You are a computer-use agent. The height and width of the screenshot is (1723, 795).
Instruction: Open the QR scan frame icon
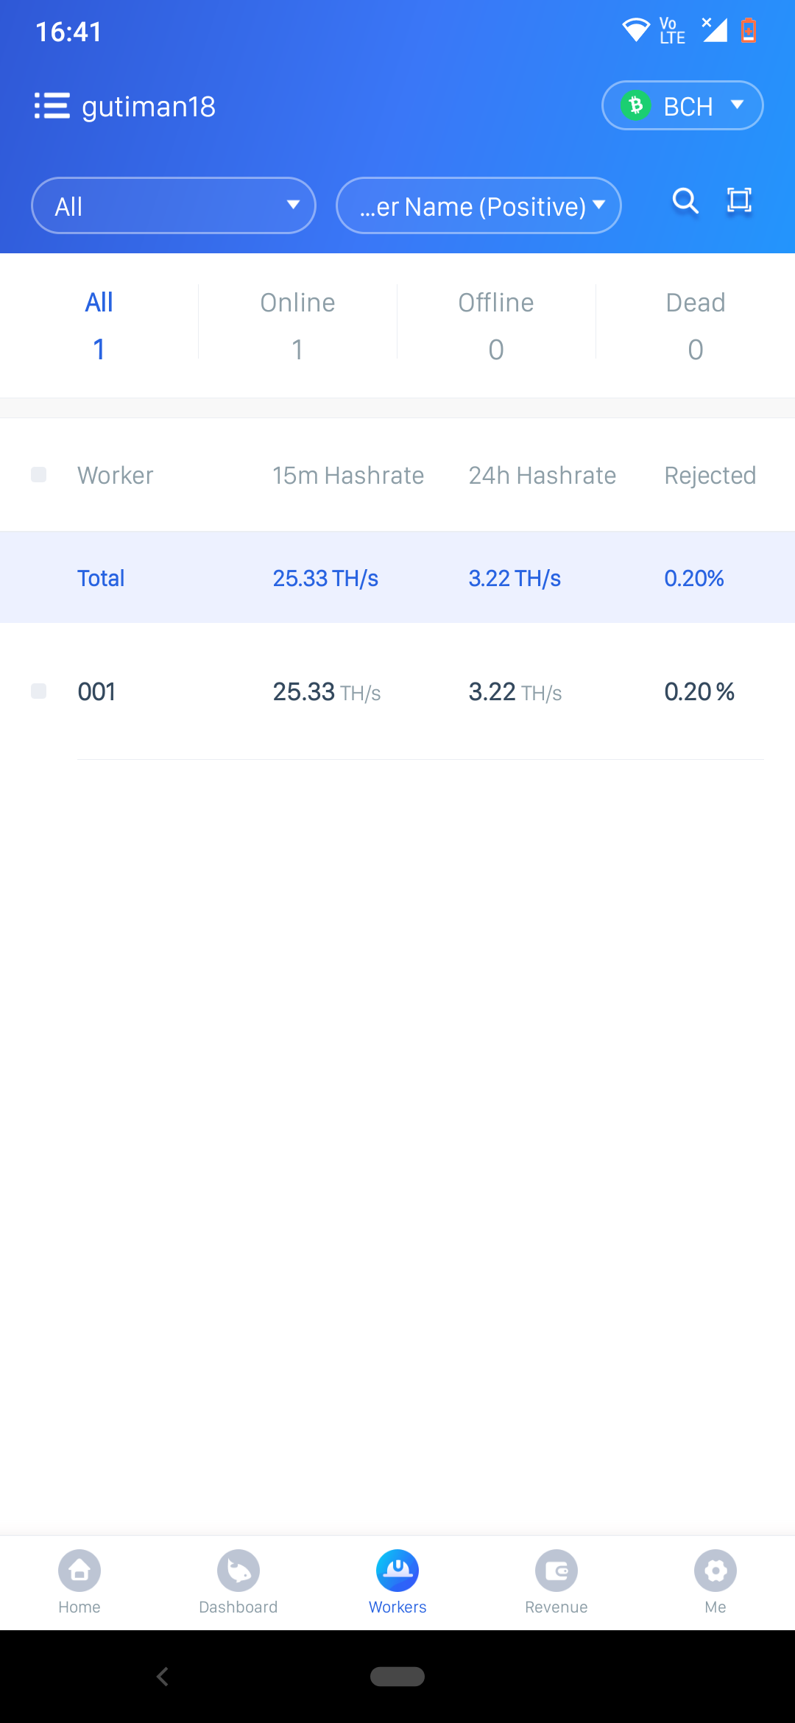[739, 200]
